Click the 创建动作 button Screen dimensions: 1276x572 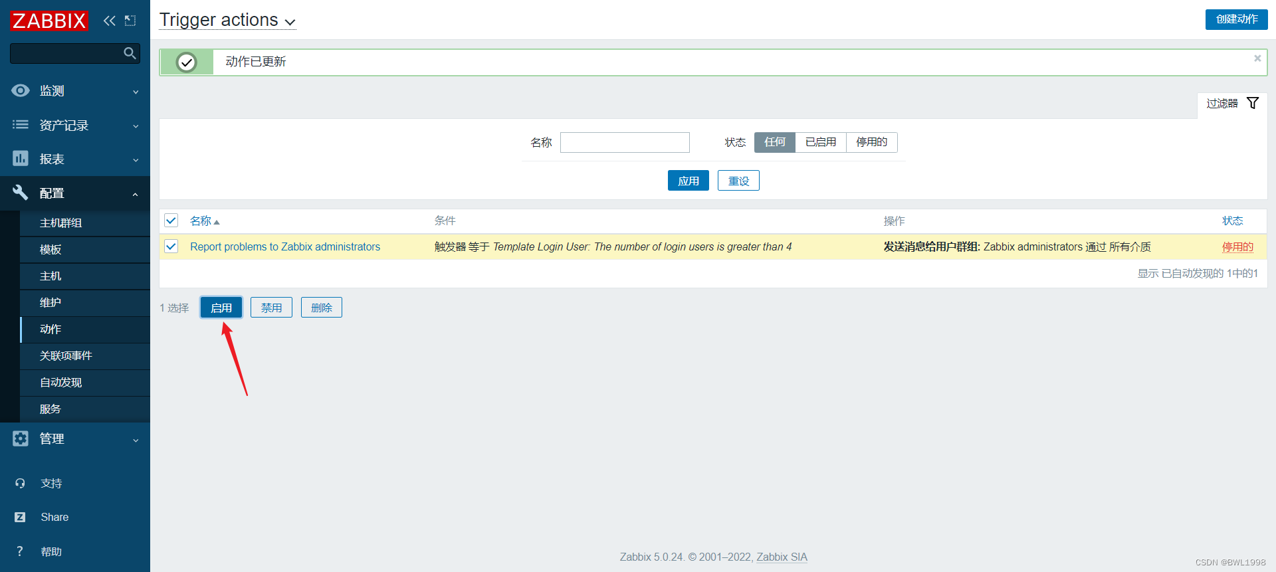(x=1236, y=19)
